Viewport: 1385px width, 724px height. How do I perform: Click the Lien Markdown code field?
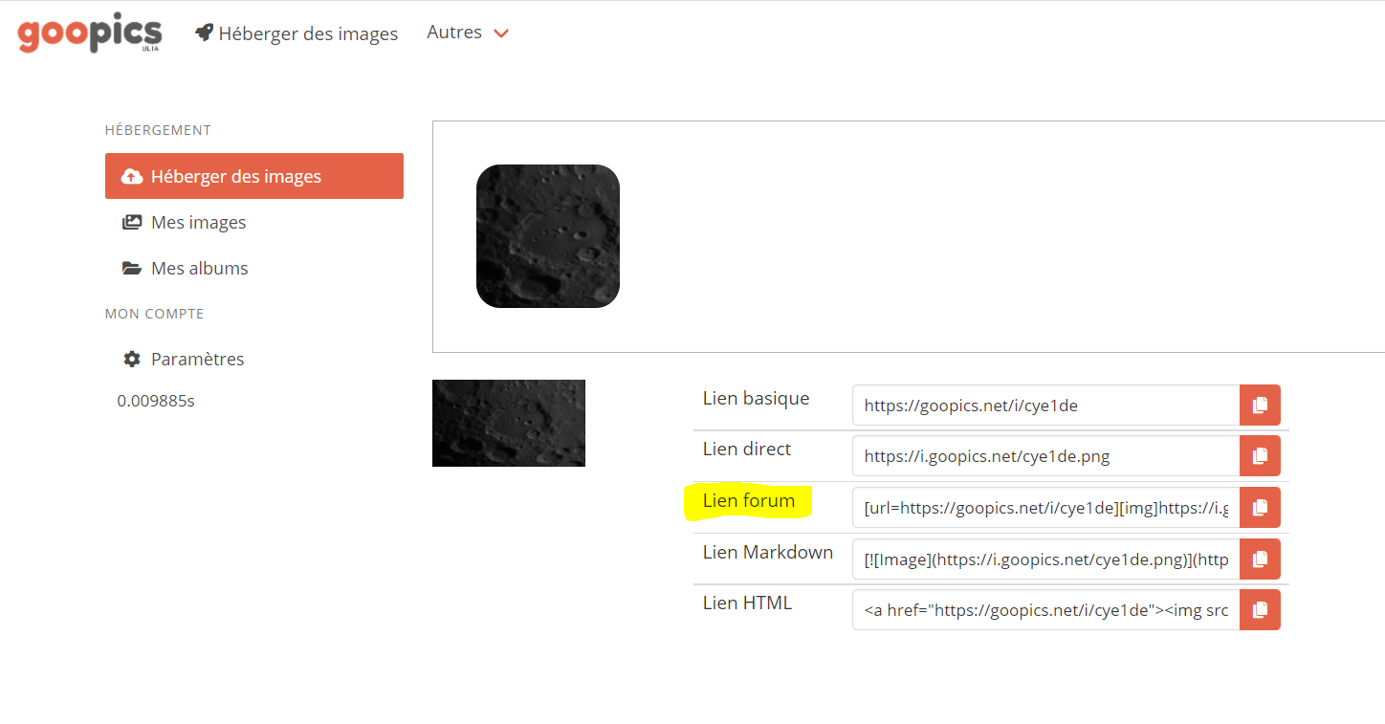[1046, 559]
